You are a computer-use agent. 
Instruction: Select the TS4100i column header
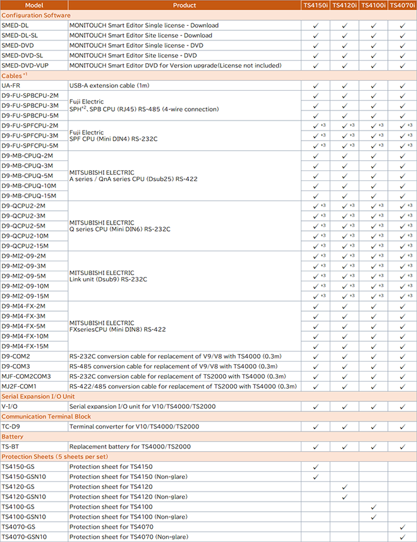pos(373,5)
